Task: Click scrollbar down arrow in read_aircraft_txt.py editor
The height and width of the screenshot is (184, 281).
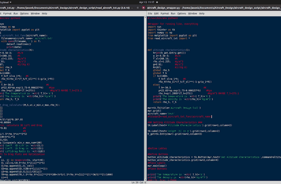Action: (145, 179)
